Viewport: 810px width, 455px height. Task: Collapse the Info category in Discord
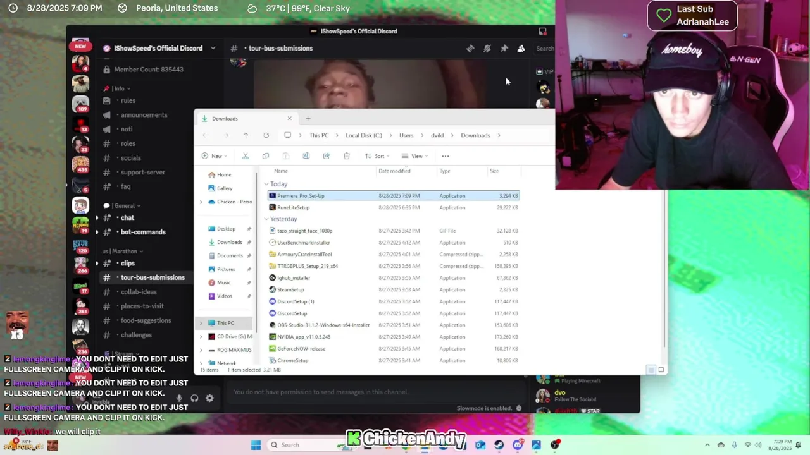point(118,88)
